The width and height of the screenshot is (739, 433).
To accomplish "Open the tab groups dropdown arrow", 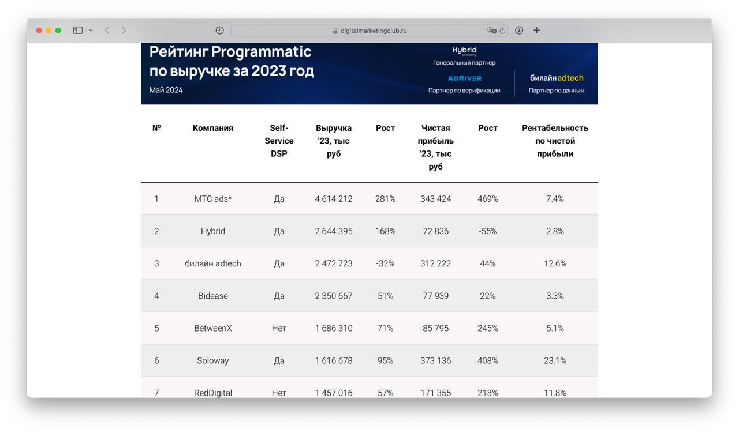I will [91, 31].
